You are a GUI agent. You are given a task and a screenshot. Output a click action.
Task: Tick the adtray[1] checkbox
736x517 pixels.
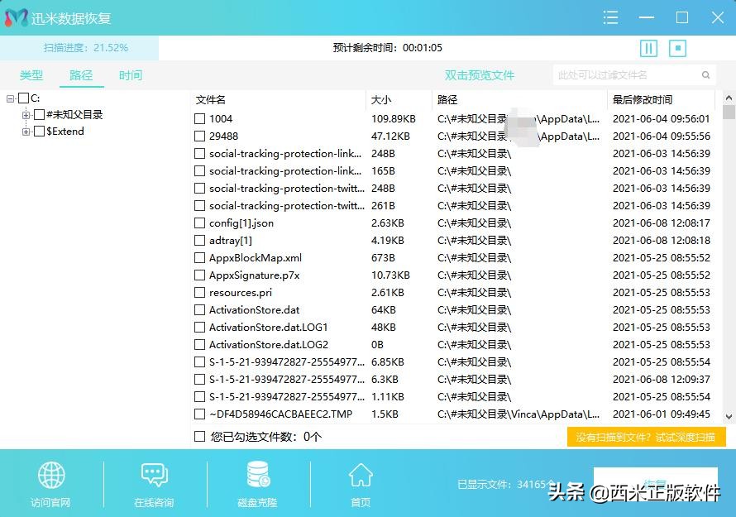[199, 241]
